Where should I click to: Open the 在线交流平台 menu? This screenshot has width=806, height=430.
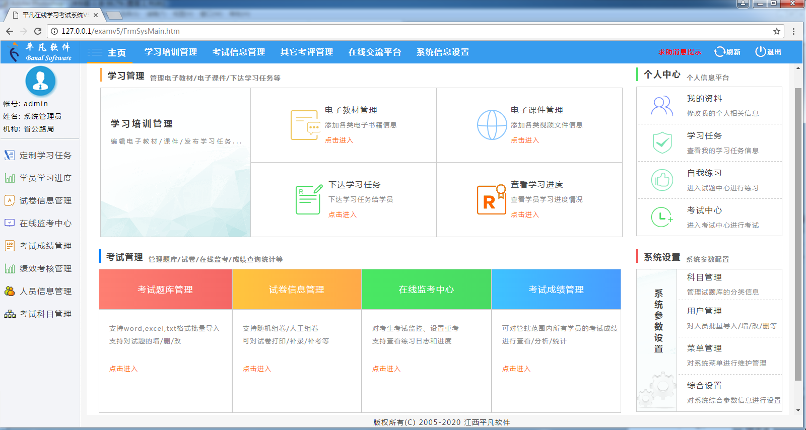click(375, 52)
